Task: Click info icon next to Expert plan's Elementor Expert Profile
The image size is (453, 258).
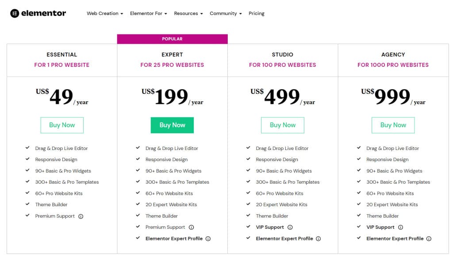Action: click(208, 239)
